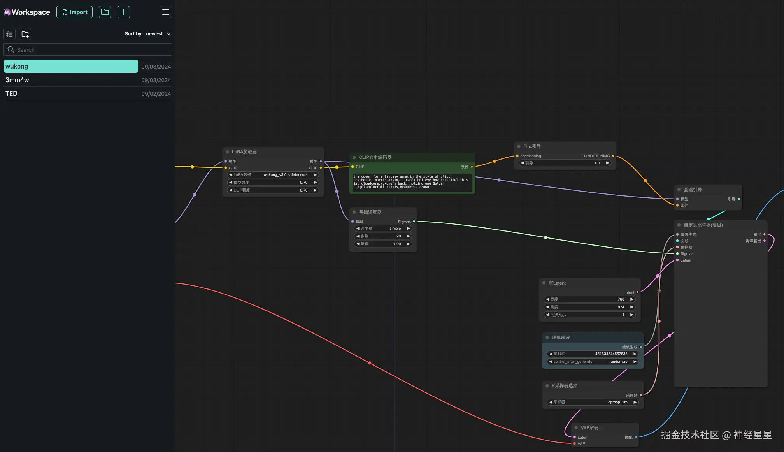
Task: Toggle collapse dot on the Flux引导 node
Action: (x=519, y=146)
